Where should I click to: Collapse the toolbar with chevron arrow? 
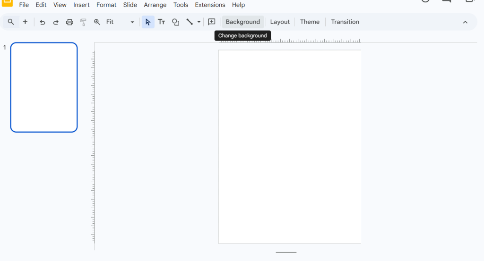(465, 22)
